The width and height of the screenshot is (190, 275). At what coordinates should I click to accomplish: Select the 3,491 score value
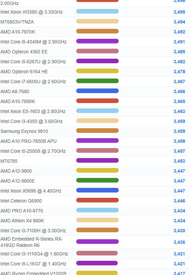pos(179,42)
